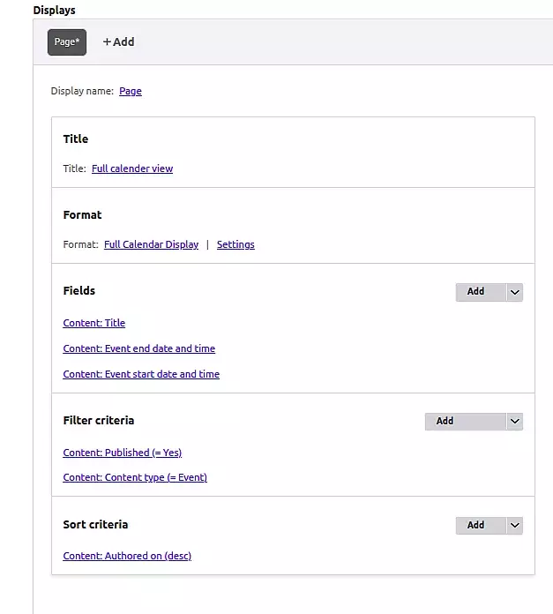The image size is (553, 614).
Task: Edit Content: Content type (= Event) filter
Action: click(x=135, y=477)
